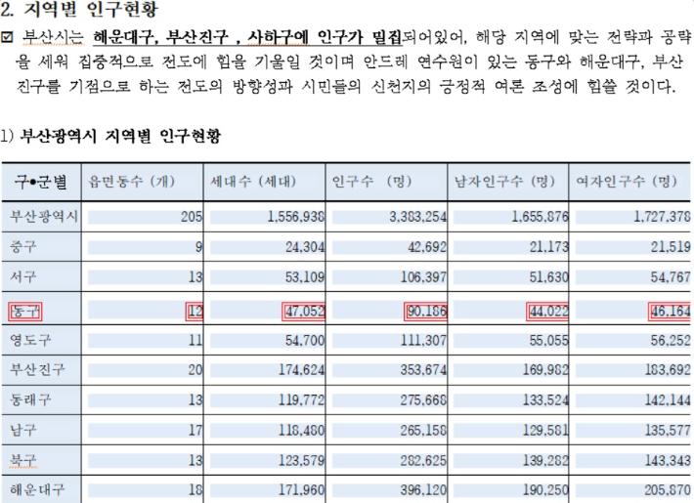Click the cell 106,397
Screen dimensions: 694x503
click(x=423, y=277)
